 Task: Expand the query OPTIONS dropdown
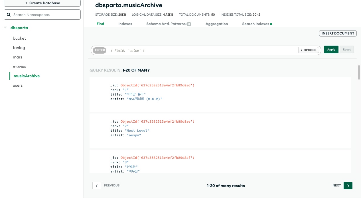pos(309,50)
